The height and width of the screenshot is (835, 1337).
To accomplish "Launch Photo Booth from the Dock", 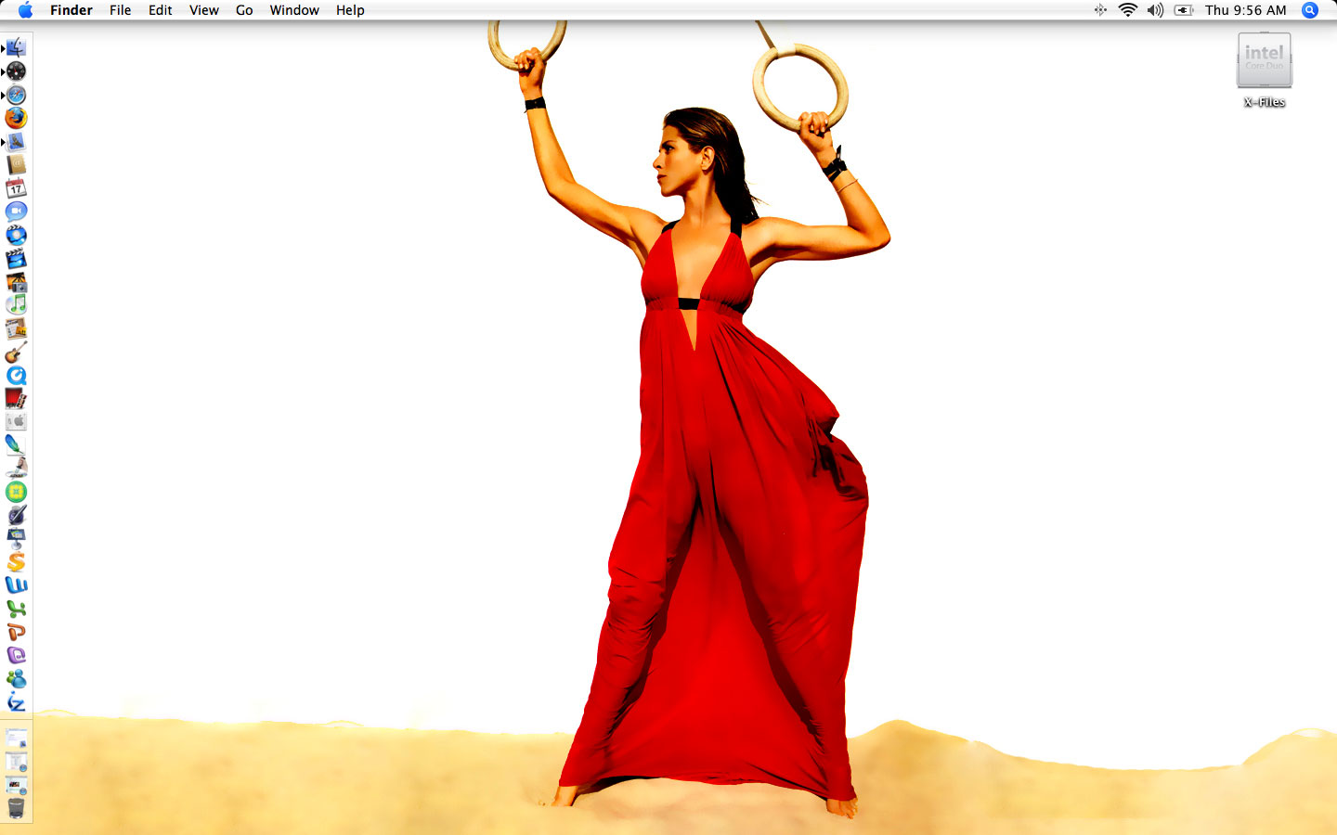I will tap(16, 399).
